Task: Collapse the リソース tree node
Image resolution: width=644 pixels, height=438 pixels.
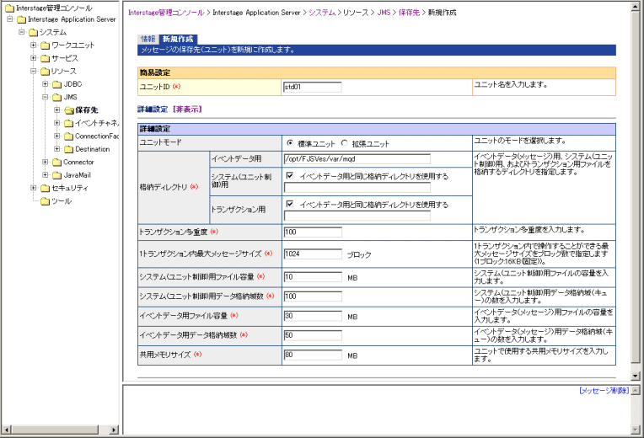Action: pyautogui.click(x=34, y=72)
